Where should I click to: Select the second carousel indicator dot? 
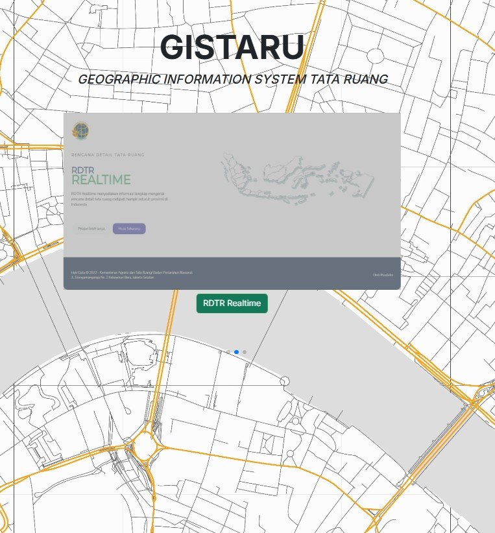click(x=228, y=352)
